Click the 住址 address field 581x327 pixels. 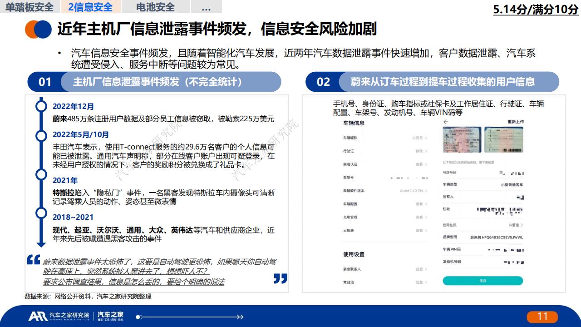click(483, 210)
